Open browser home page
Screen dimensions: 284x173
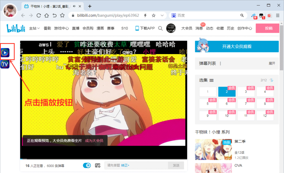pyautogui.click(x=47, y=15)
